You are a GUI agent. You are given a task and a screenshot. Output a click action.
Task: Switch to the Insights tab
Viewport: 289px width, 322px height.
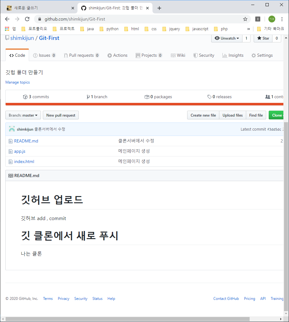[233, 55]
